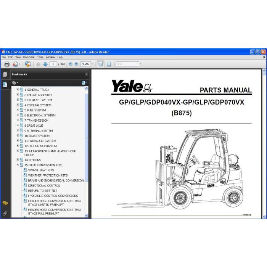Click the zoom in plus button

point(76,64)
